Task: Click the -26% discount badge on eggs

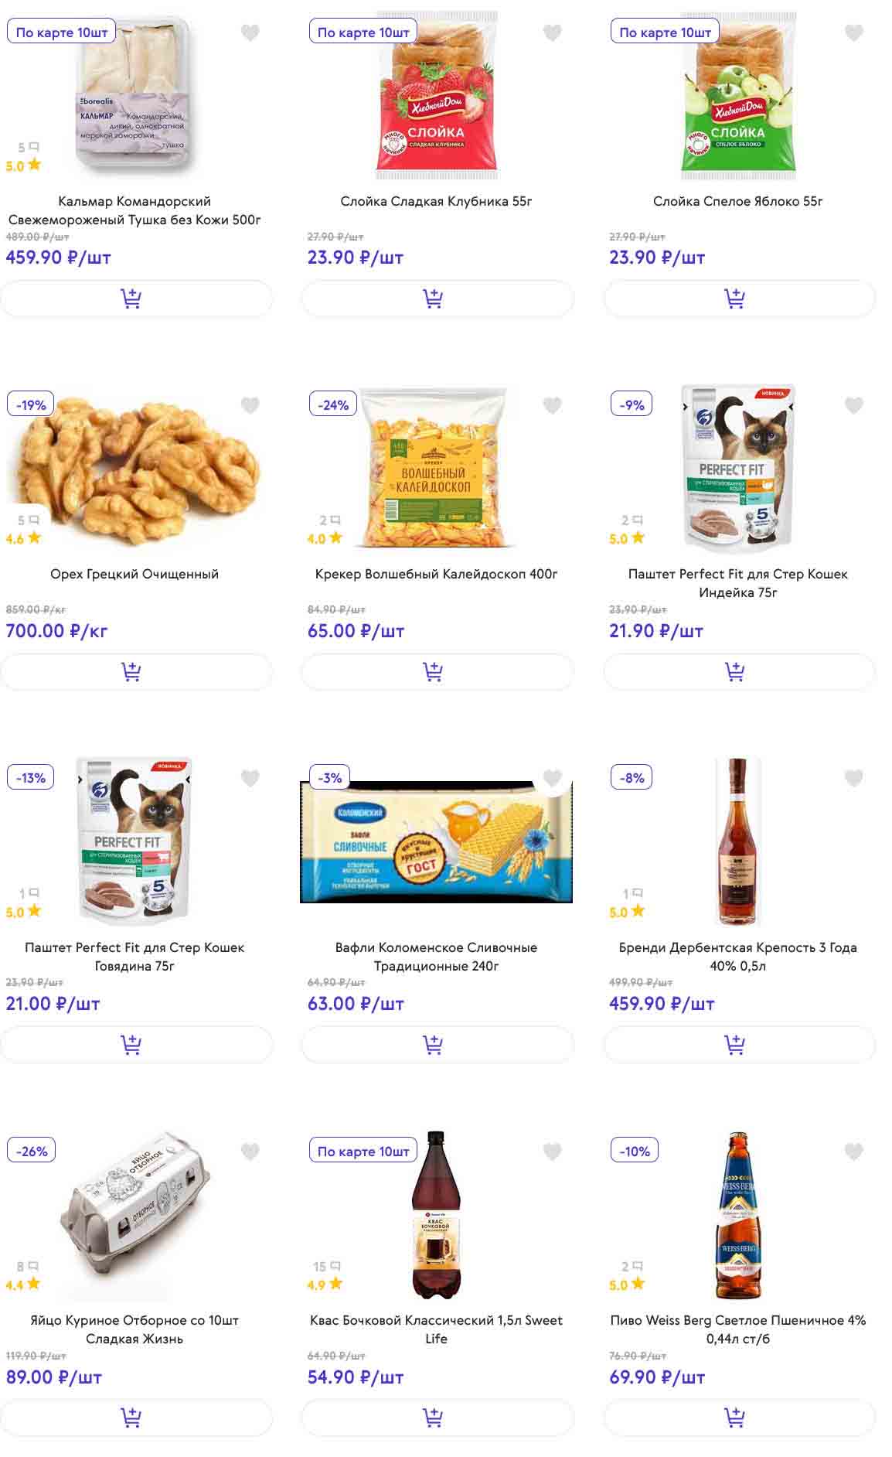Action: click(x=32, y=1151)
